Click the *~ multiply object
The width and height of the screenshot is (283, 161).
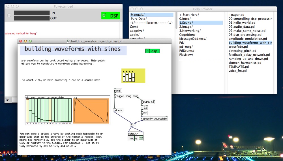click(133, 125)
